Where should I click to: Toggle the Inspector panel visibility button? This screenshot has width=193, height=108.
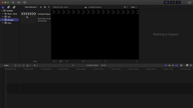pos(178,2)
